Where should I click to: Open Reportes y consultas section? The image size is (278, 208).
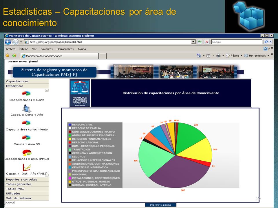(x=27, y=179)
